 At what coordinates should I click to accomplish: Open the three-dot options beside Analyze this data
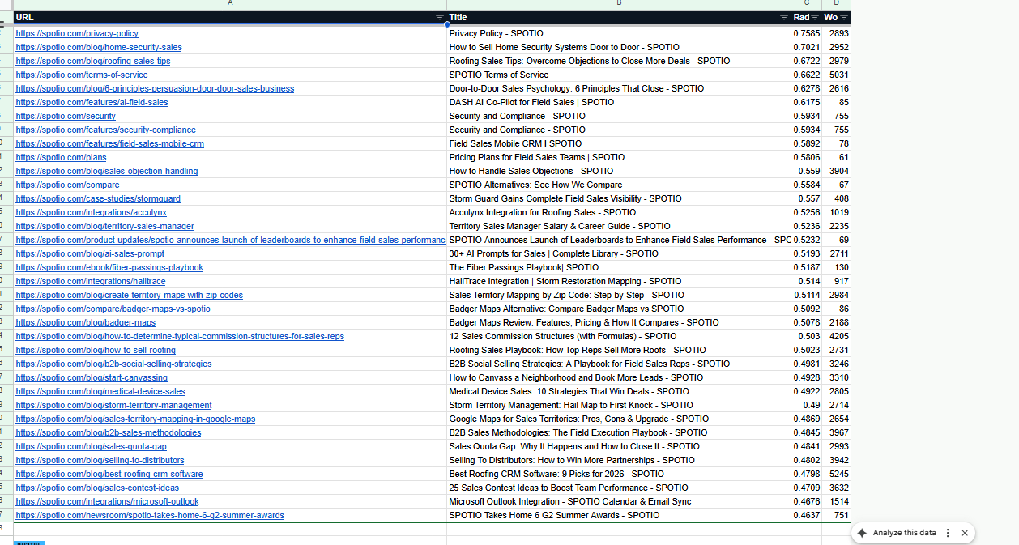point(948,533)
